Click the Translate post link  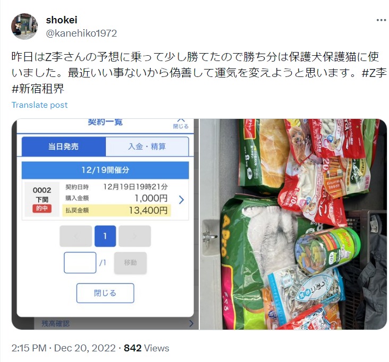[x=39, y=105]
